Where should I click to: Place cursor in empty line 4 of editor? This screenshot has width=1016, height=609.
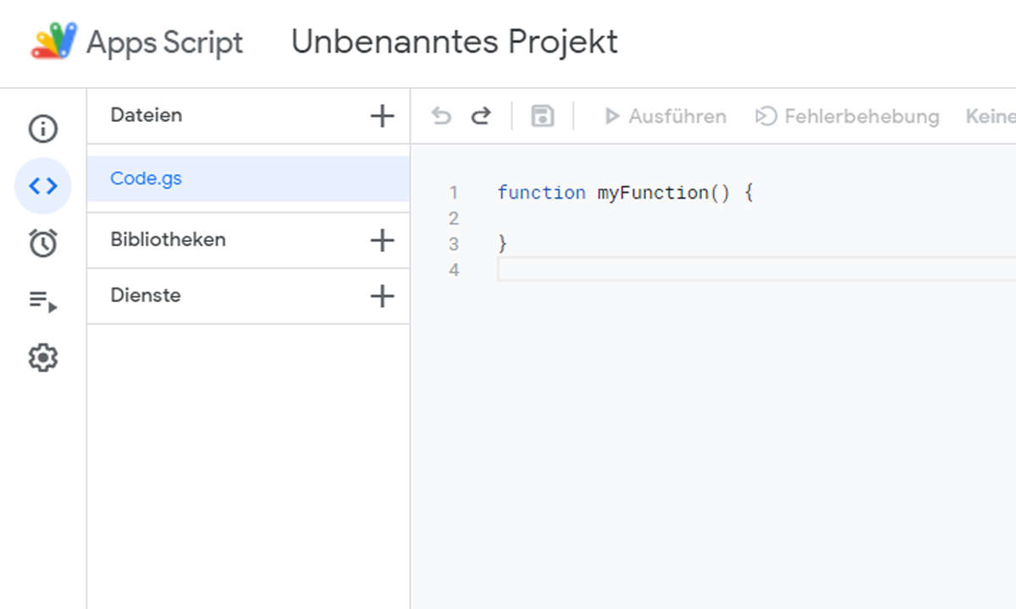pyautogui.click(x=757, y=270)
